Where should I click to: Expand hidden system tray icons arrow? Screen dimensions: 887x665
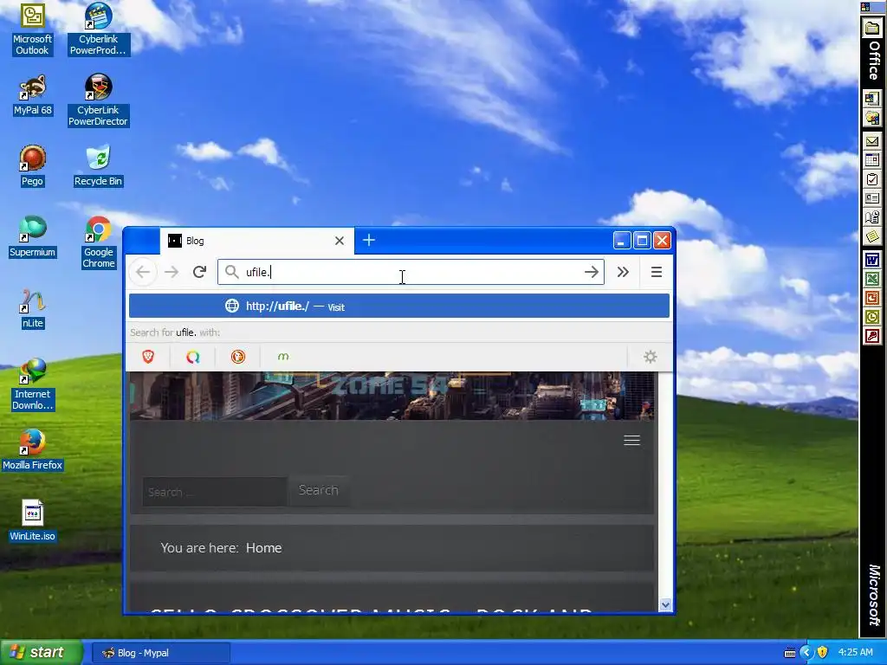[x=806, y=653]
